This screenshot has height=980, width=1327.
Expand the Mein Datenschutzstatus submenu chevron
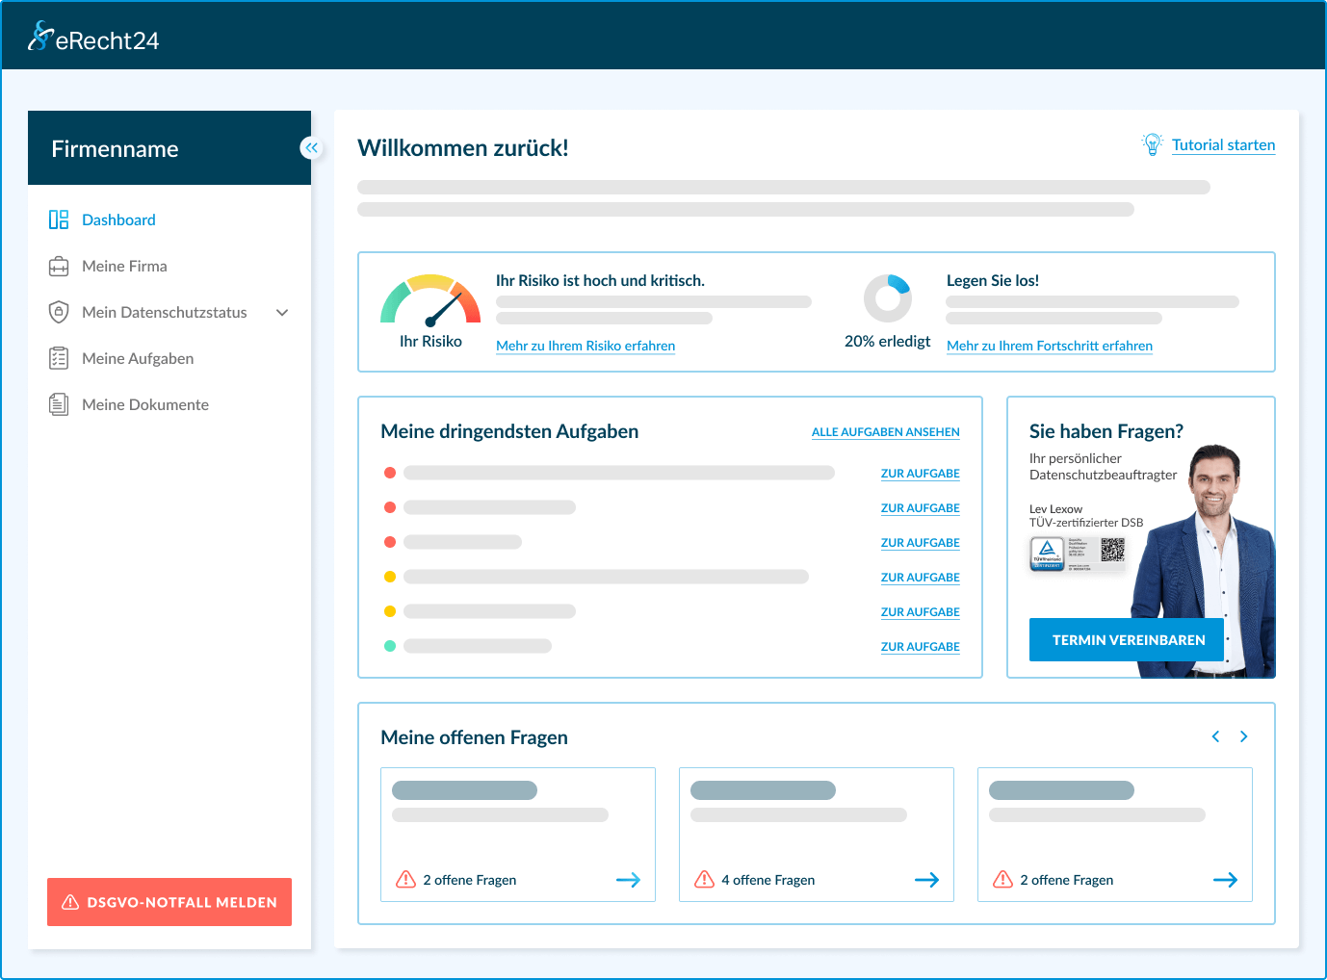[x=282, y=312]
